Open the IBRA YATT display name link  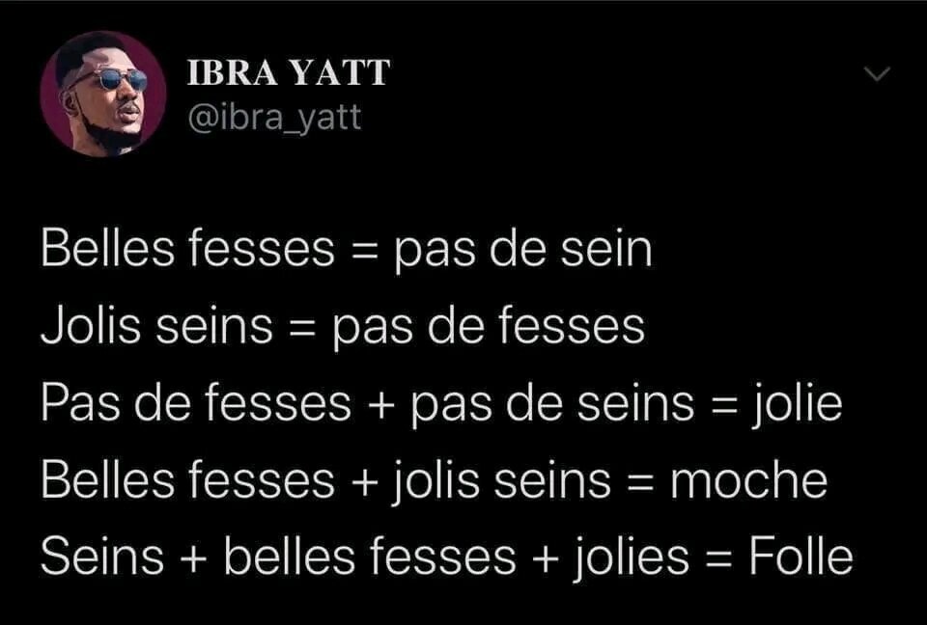click(x=287, y=73)
